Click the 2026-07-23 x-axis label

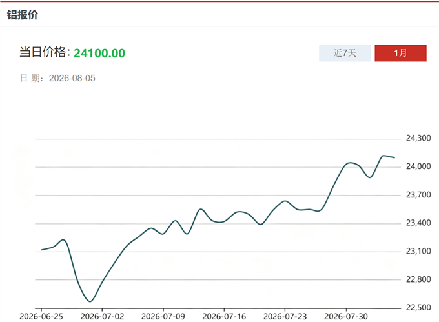[x=285, y=316]
